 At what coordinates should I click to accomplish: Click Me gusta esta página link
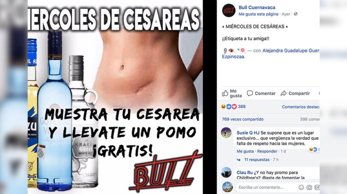(x=258, y=14)
